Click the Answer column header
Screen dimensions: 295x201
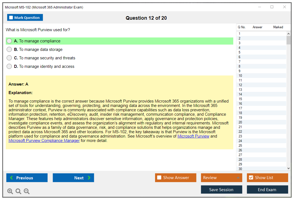257,27
